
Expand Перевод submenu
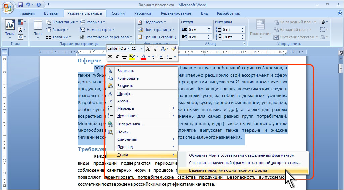coord(142,147)
